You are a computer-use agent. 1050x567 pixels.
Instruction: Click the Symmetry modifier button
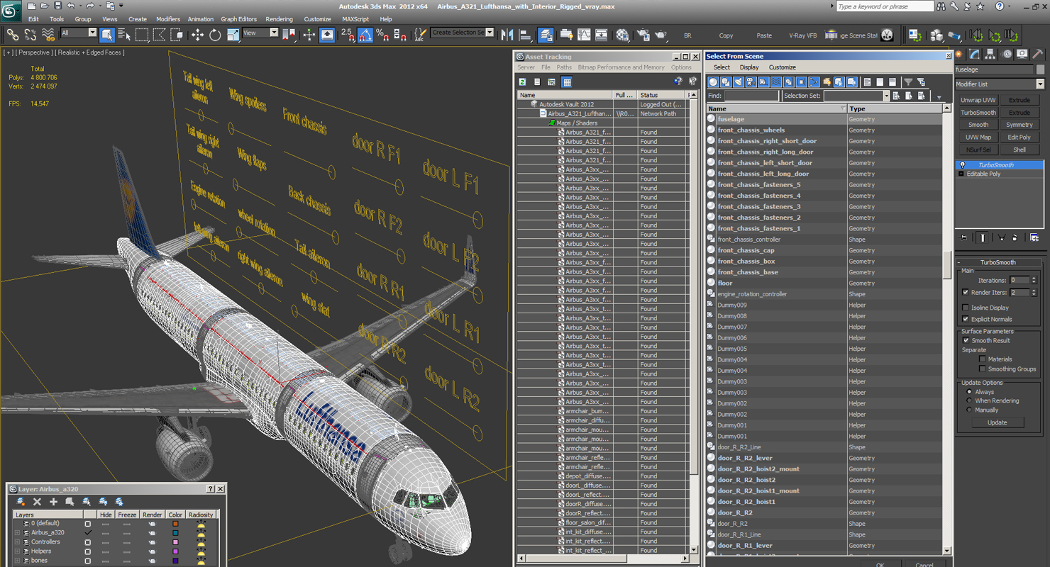1019,125
